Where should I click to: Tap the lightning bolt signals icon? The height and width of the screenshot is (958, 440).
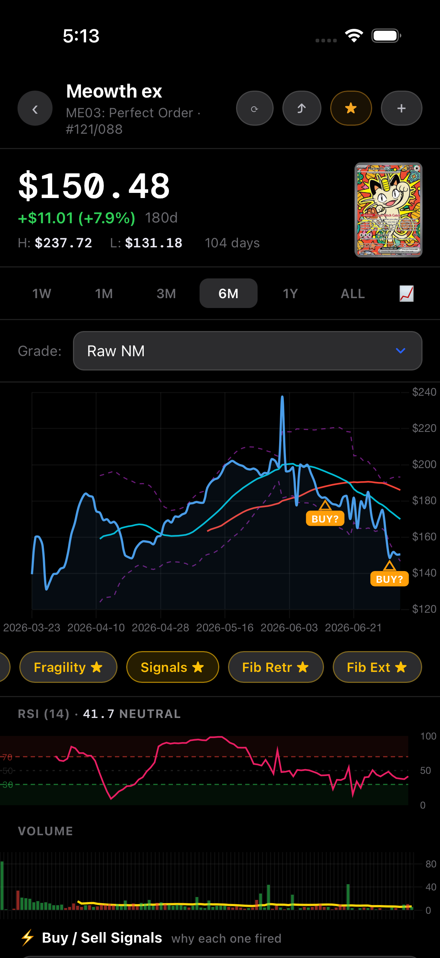pyautogui.click(x=27, y=938)
